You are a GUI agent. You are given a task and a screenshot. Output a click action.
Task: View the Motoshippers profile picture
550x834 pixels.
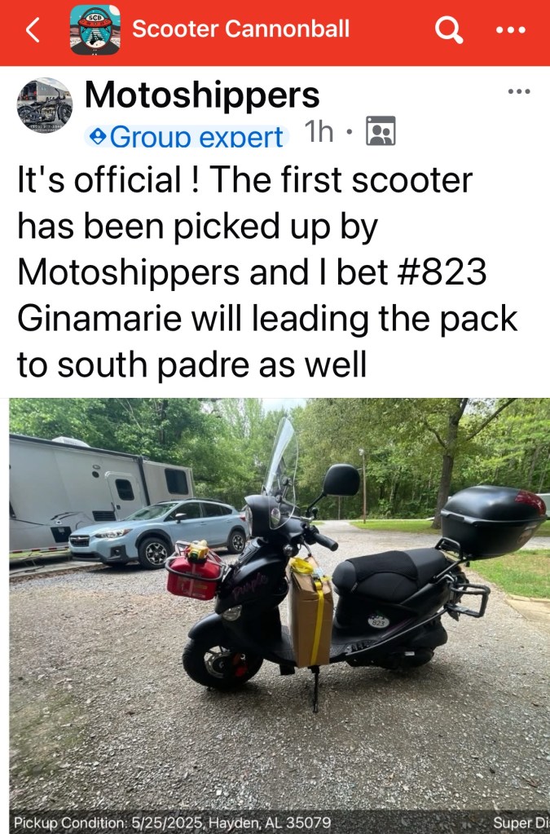45,105
